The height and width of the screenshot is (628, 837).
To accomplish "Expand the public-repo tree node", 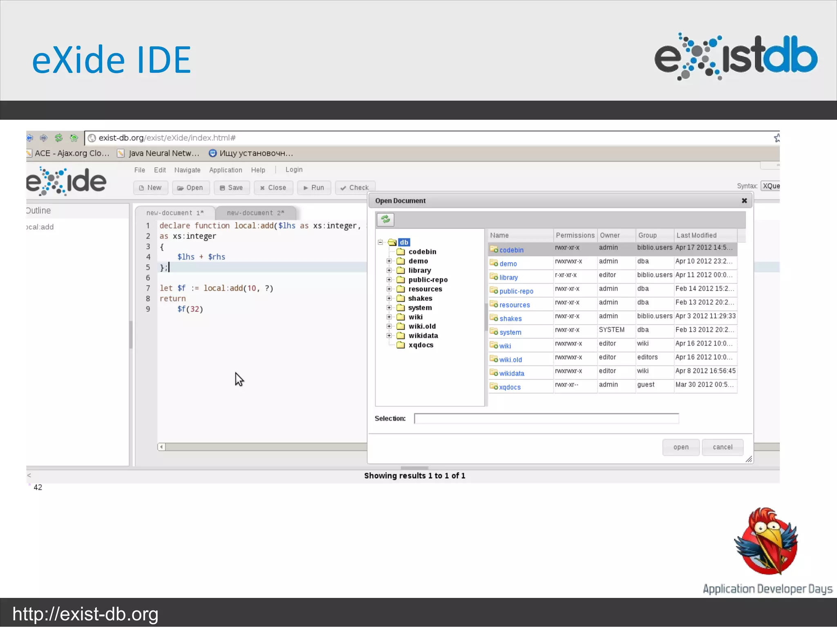I will tap(389, 280).
